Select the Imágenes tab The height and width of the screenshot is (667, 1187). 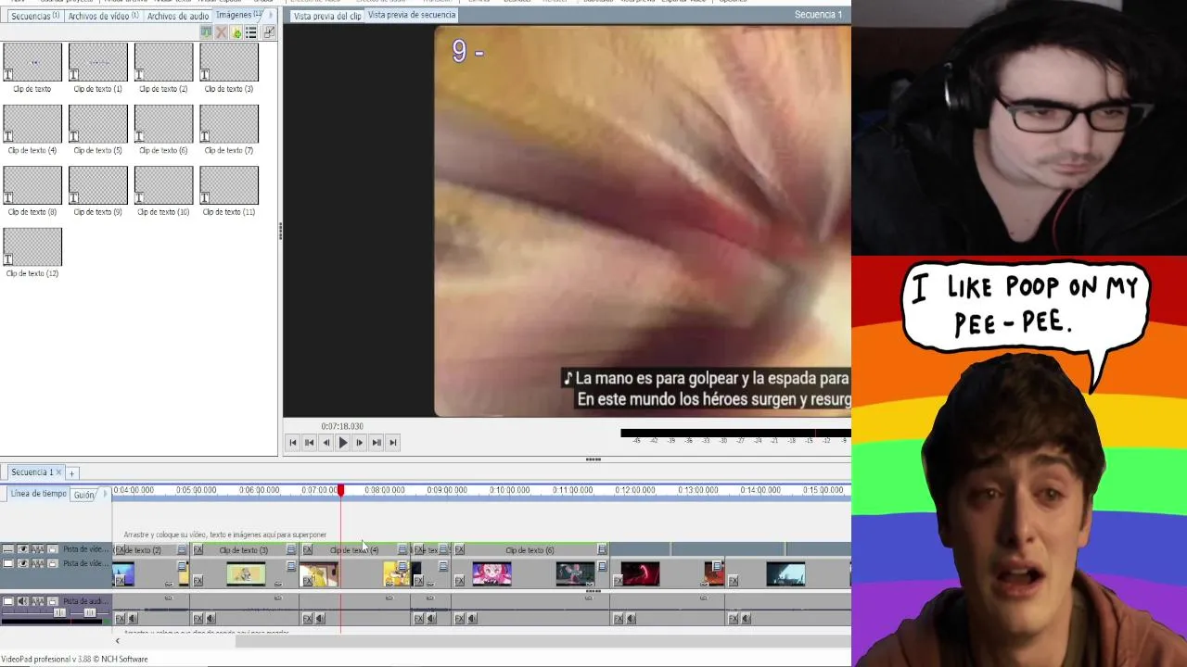point(238,15)
